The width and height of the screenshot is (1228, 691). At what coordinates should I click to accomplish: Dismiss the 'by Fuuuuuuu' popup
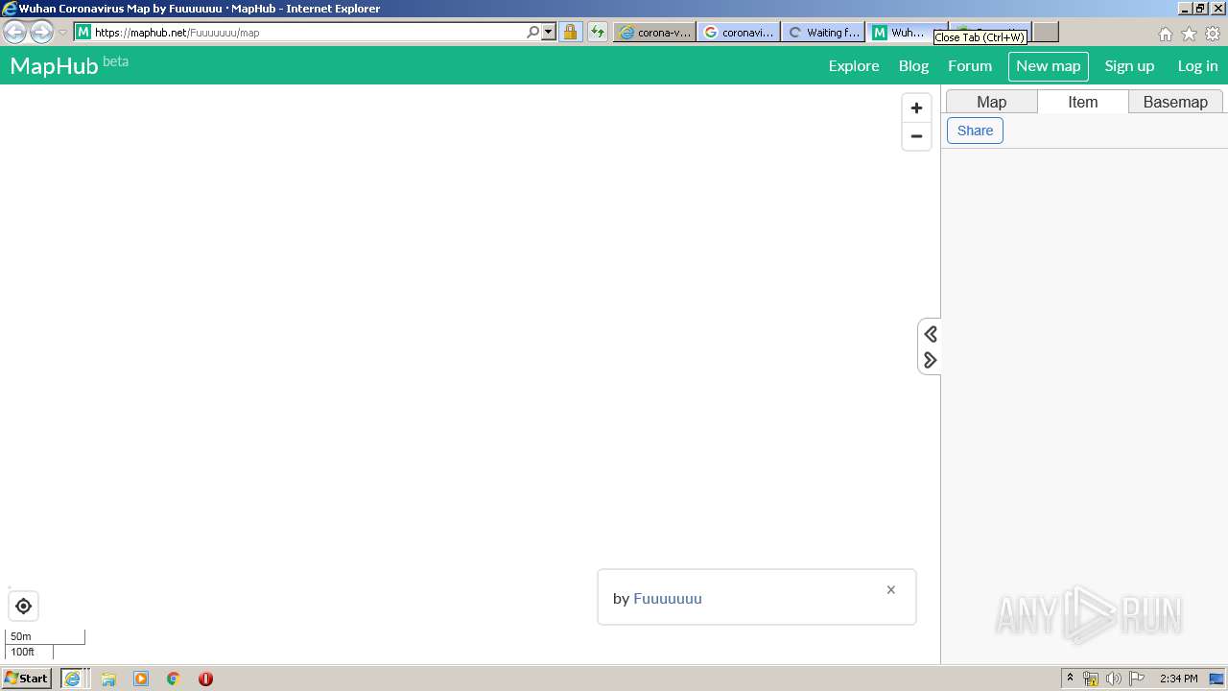click(x=890, y=590)
